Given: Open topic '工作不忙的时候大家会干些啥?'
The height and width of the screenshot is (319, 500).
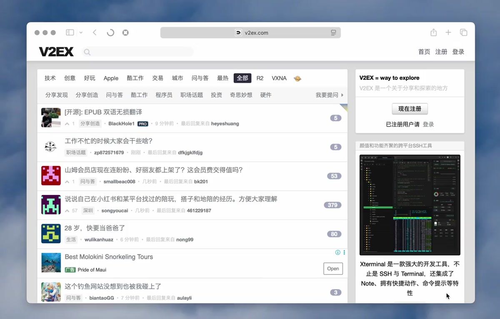Looking at the screenshot, I should point(109,141).
